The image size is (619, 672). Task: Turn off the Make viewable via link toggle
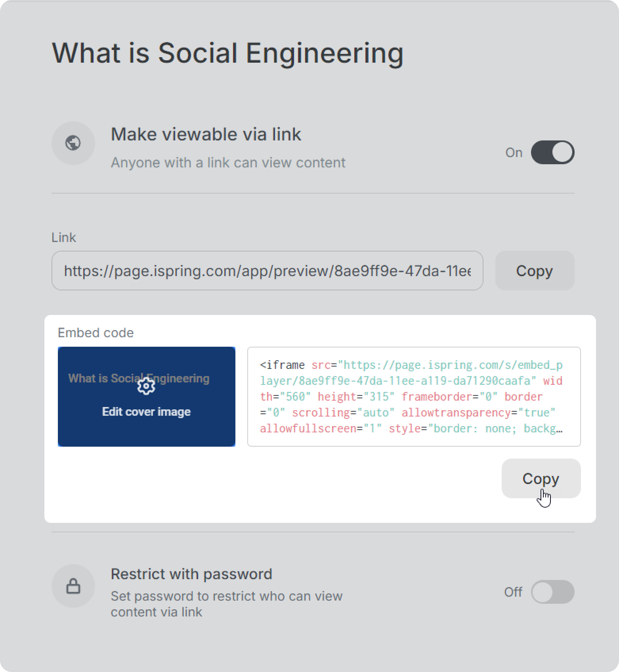click(x=552, y=152)
